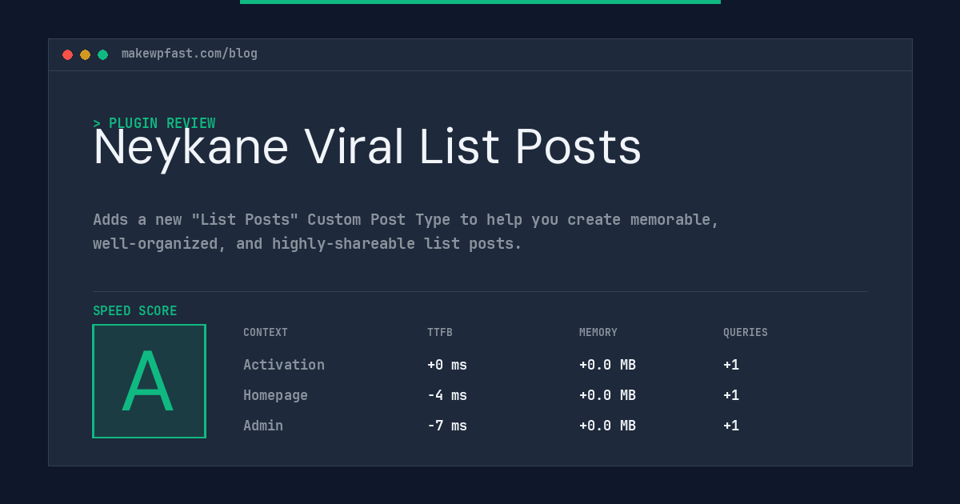Click the Admin TTFB value '-7 ms'
The image size is (960, 504).
[447, 426]
